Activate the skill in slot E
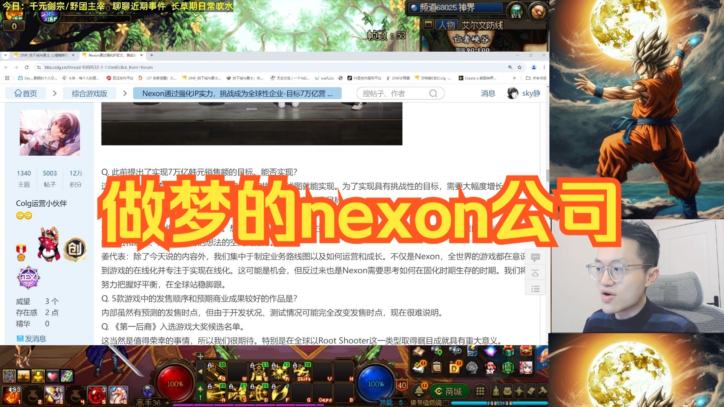 [x=259, y=372]
